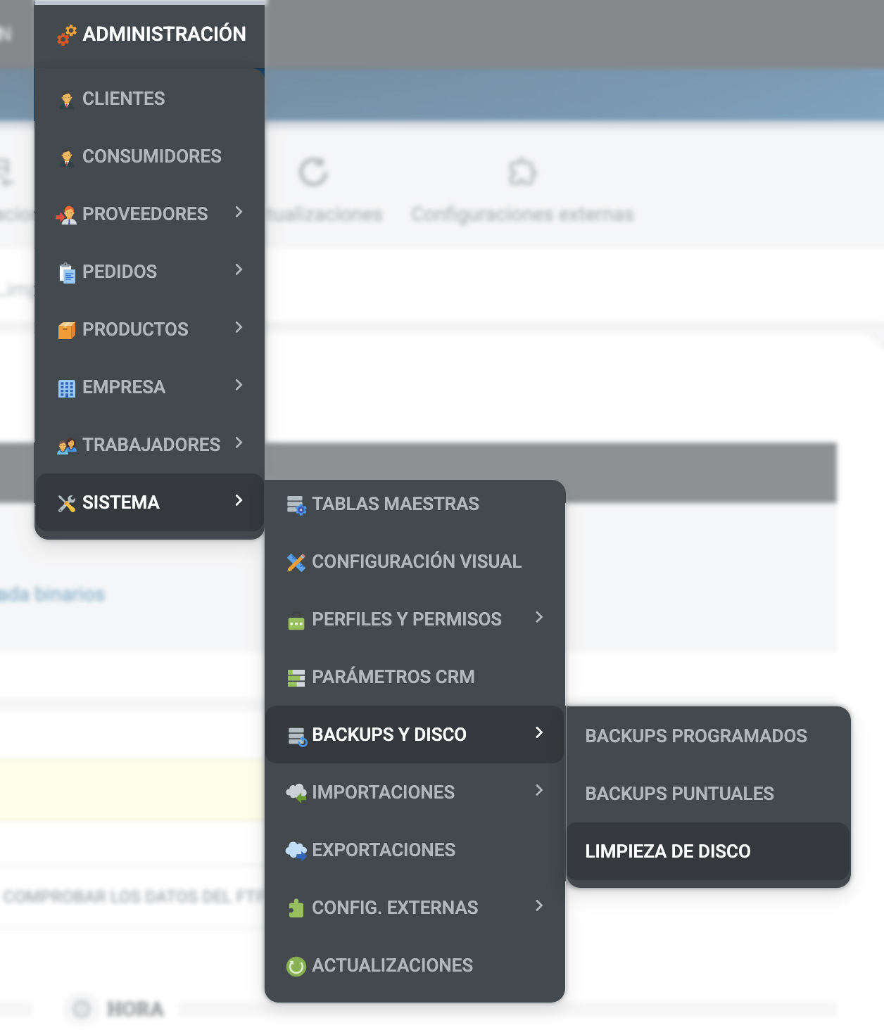Click the Trabajadores people icon
The width and height of the screenshot is (884, 1030).
pos(67,445)
